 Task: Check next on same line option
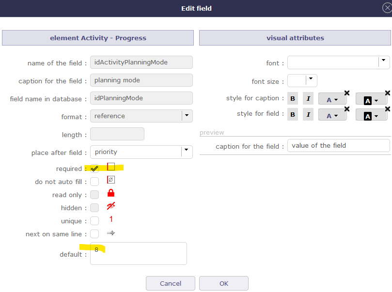(94, 234)
